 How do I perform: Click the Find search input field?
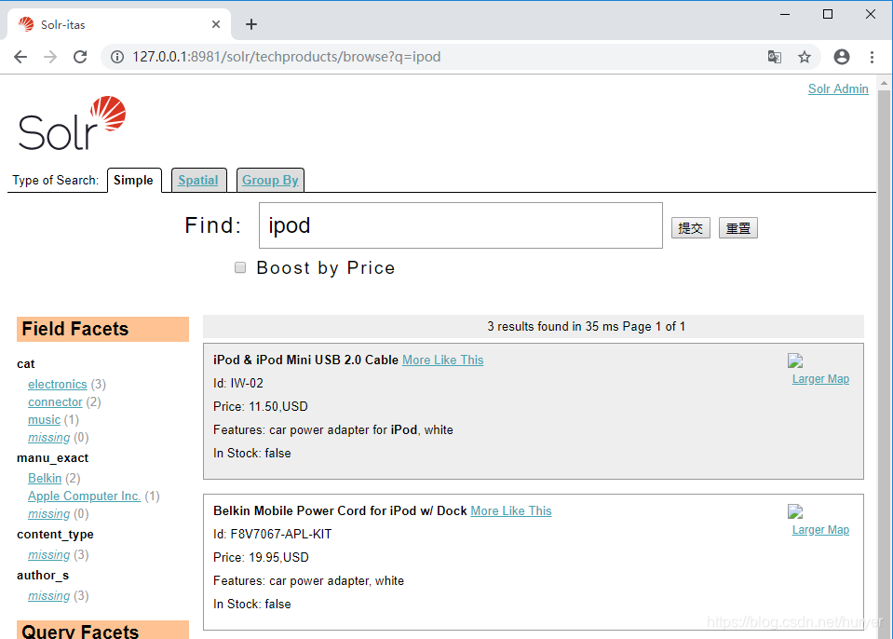[460, 225]
